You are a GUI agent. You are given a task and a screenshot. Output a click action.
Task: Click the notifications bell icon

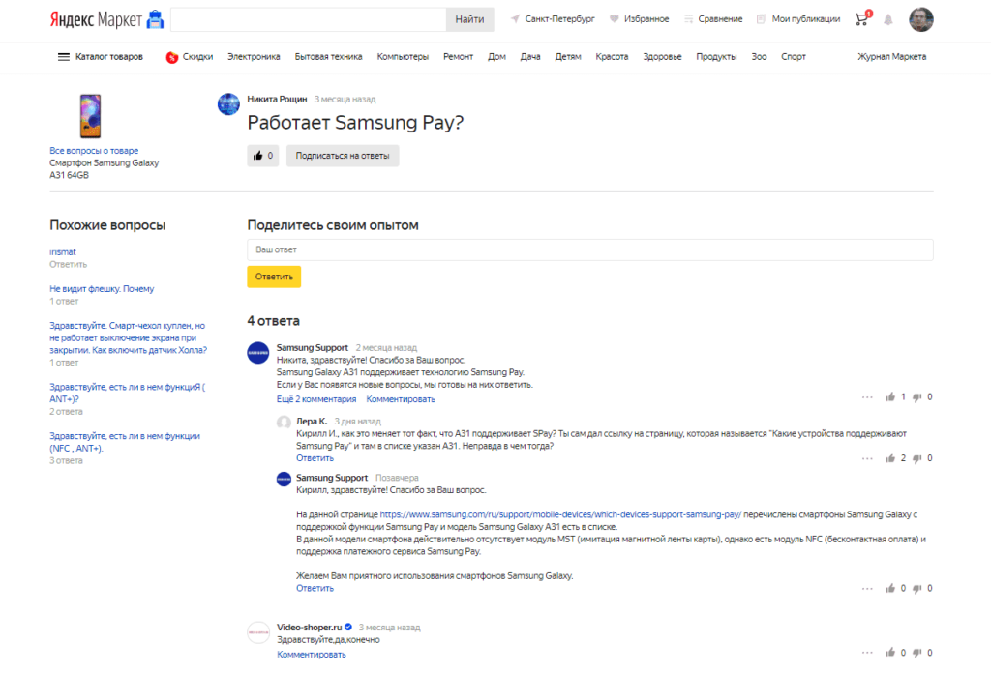[888, 19]
